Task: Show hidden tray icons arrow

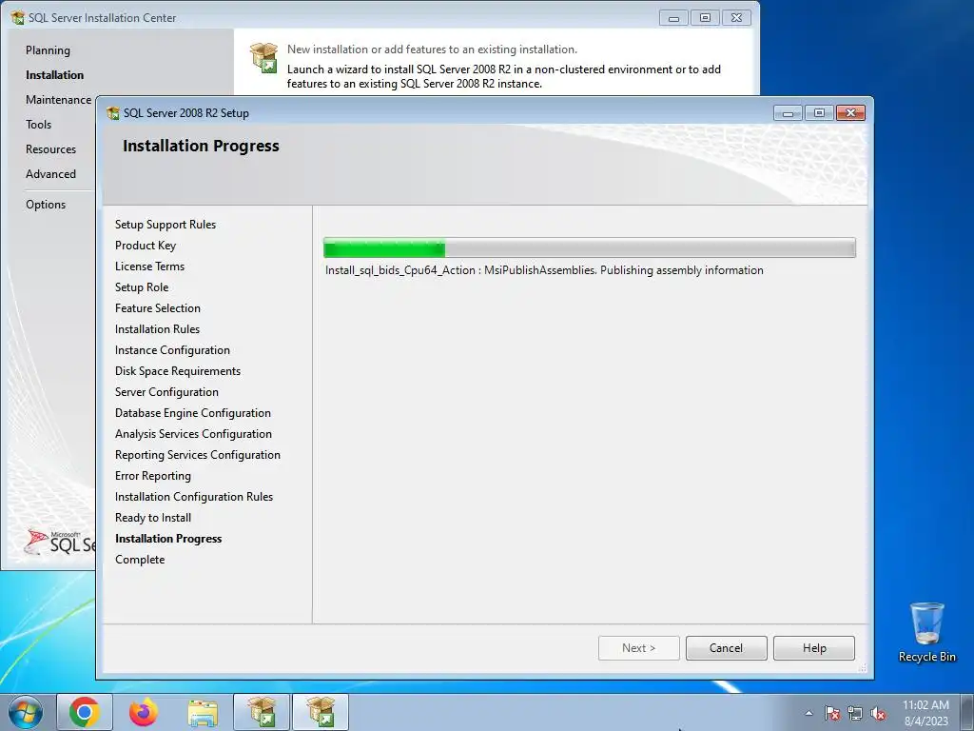Action: click(x=808, y=714)
